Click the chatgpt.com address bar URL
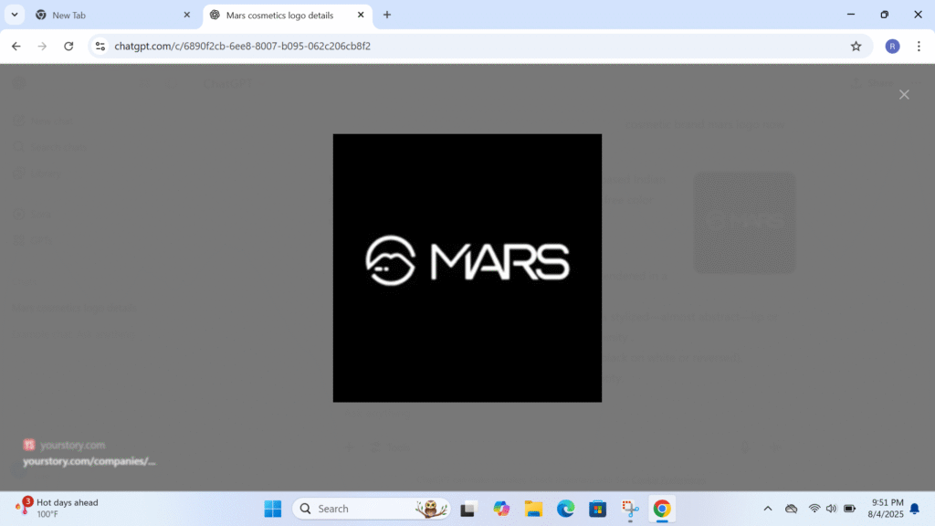This screenshot has height=526, width=935. coord(242,46)
